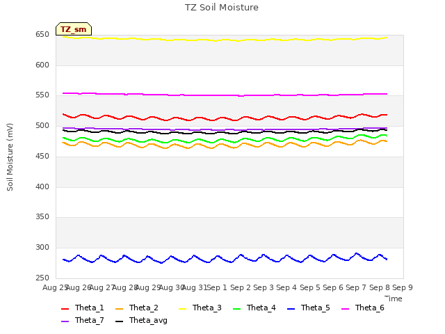Click the Sep 4 x-axis date label

[x=286, y=287]
